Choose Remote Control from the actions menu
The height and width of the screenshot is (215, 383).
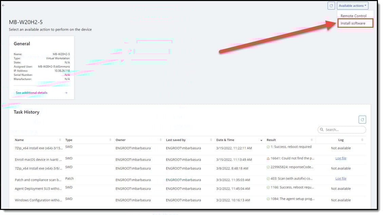coord(353,16)
